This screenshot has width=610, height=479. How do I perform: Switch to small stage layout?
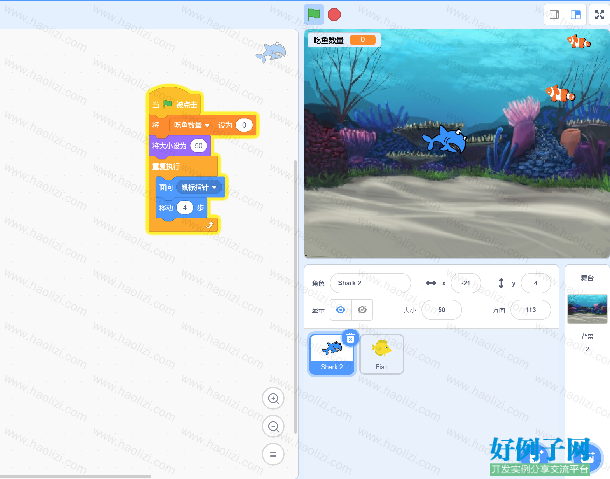click(x=554, y=15)
